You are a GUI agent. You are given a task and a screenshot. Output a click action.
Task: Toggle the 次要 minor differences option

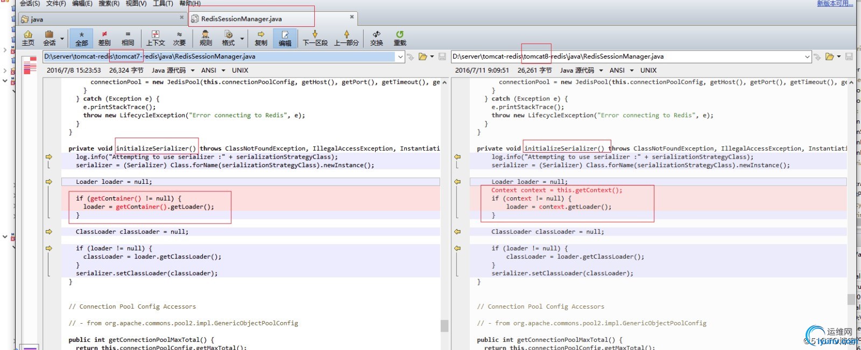pyautogui.click(x=179, y=38)
